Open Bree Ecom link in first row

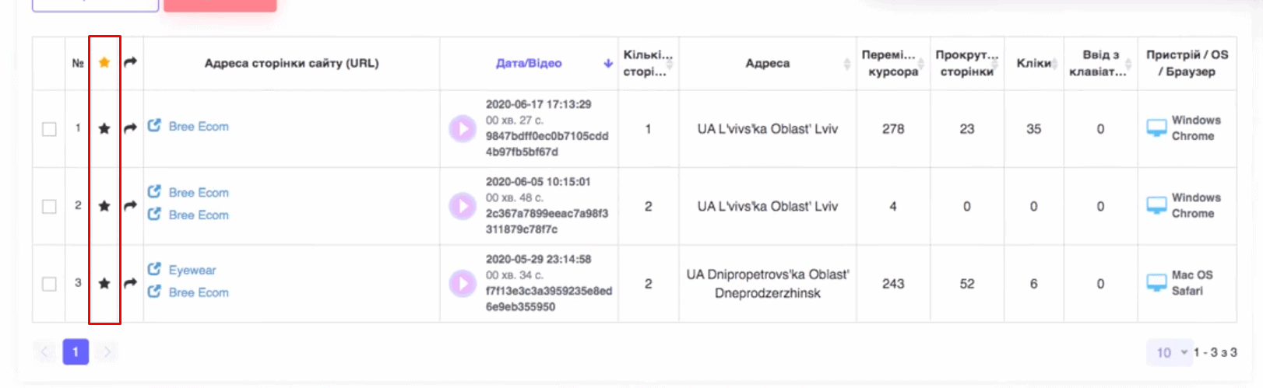tap(199, 126)
